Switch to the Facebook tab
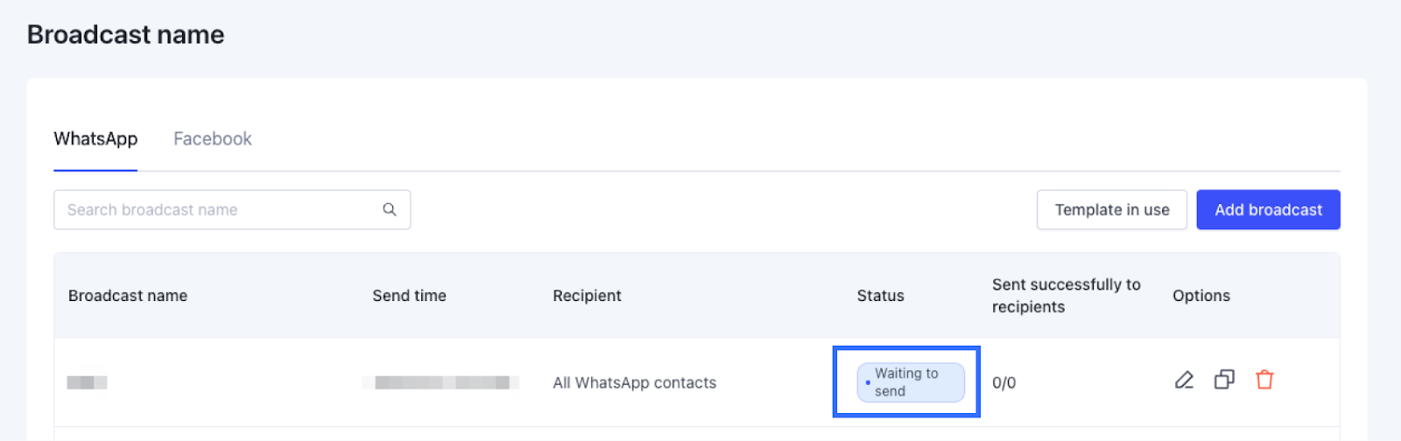Screen dimensions: 1401x441 pos(212,139)
